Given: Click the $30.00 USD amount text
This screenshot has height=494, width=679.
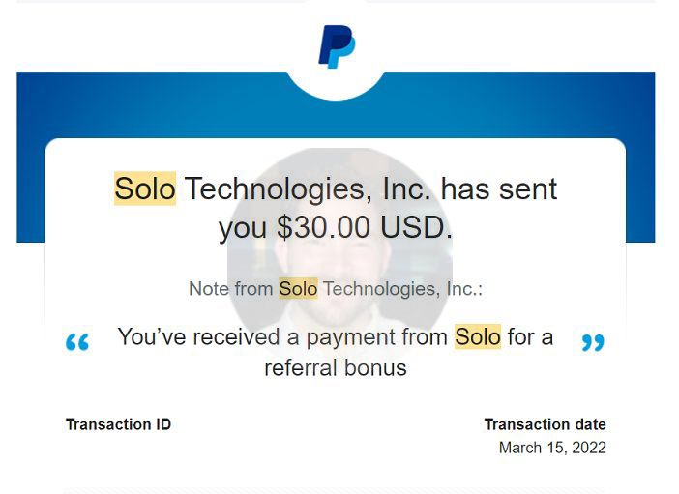Looking at the screenshot, I should tap(365, 227).
